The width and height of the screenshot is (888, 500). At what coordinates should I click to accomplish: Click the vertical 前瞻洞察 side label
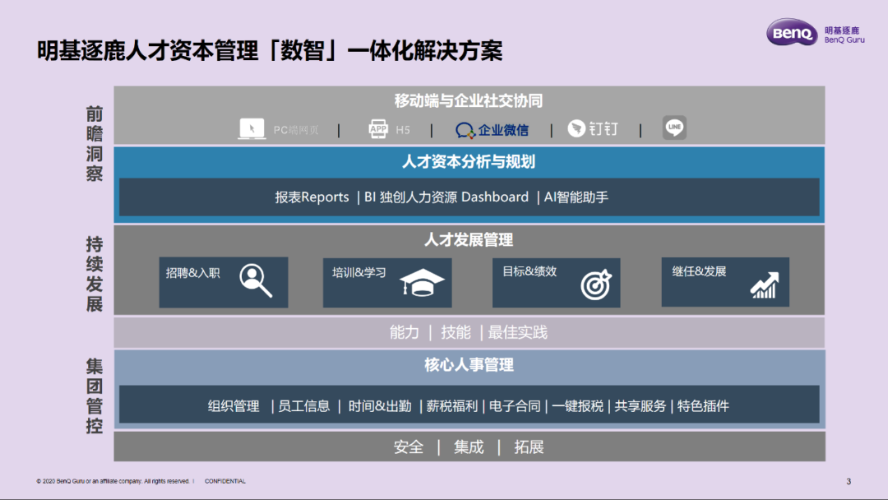click(x=95, y=144)
